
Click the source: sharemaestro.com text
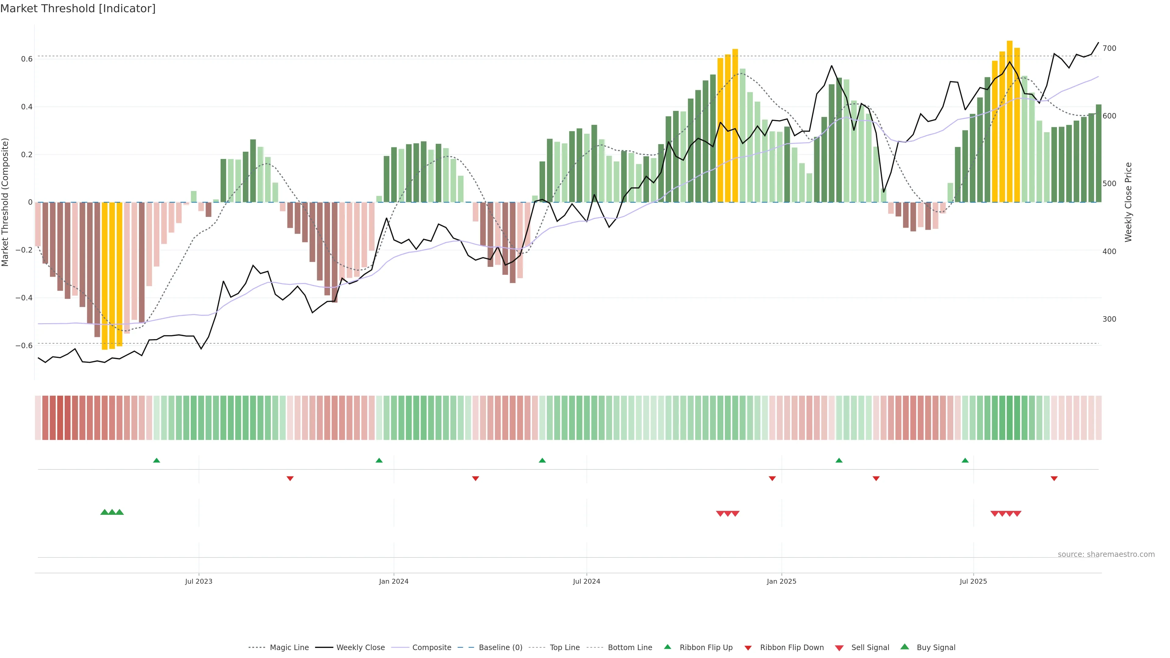coord(1106,554)
